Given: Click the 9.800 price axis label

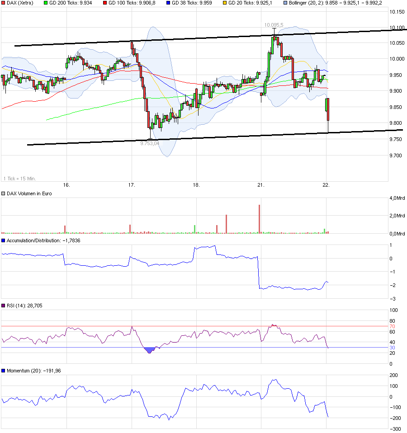Looking at the screenshot, I should [396, 123].
